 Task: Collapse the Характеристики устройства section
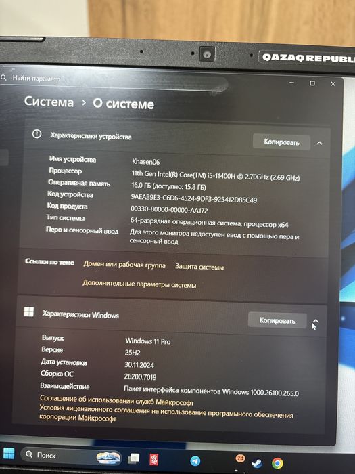(319, 143)
